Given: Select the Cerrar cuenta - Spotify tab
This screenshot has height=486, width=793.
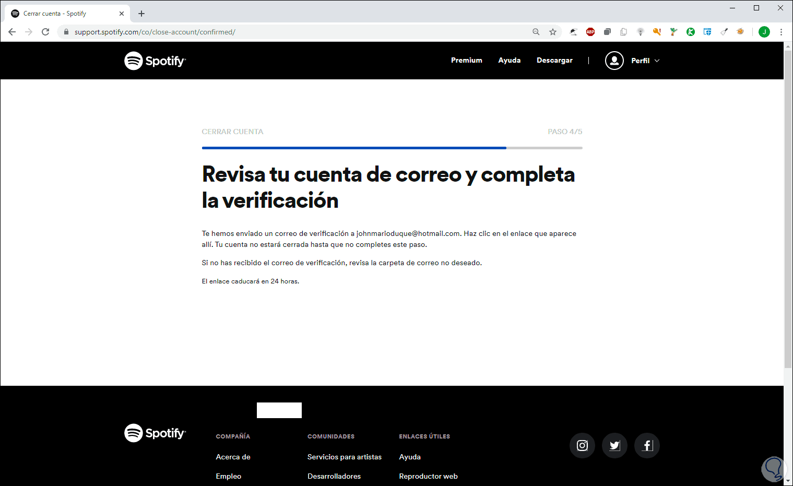Looking at the screenshot, I should click(67, 14).
